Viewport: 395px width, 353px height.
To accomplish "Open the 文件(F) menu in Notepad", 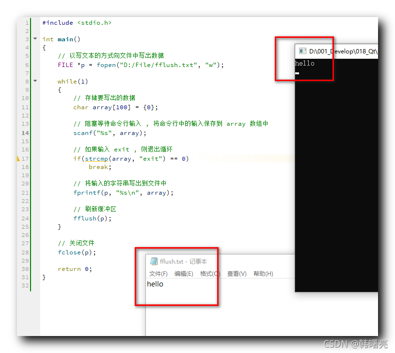I will click(x=158, y=274).
